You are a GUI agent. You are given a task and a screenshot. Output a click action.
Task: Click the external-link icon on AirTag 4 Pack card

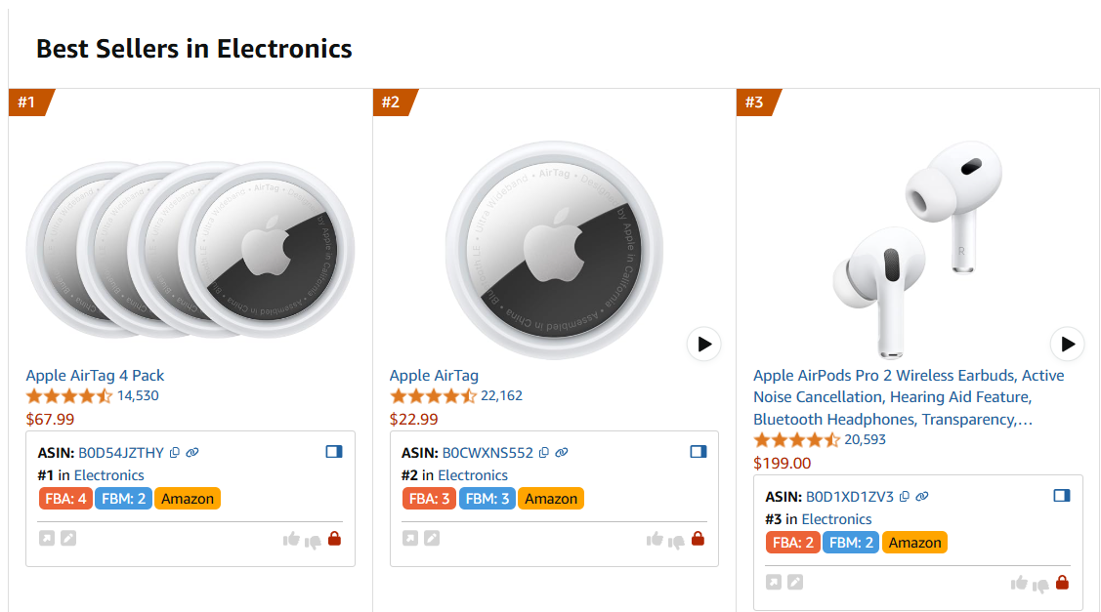tap(45, 537)
